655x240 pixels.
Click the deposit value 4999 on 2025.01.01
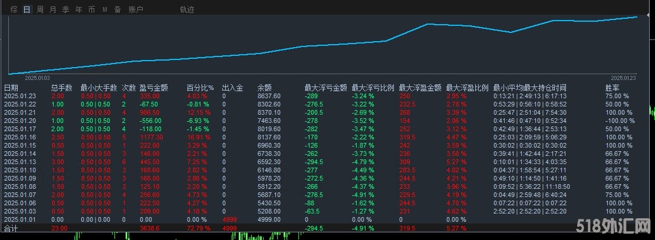pyautogui.click(x=229, y=219)
